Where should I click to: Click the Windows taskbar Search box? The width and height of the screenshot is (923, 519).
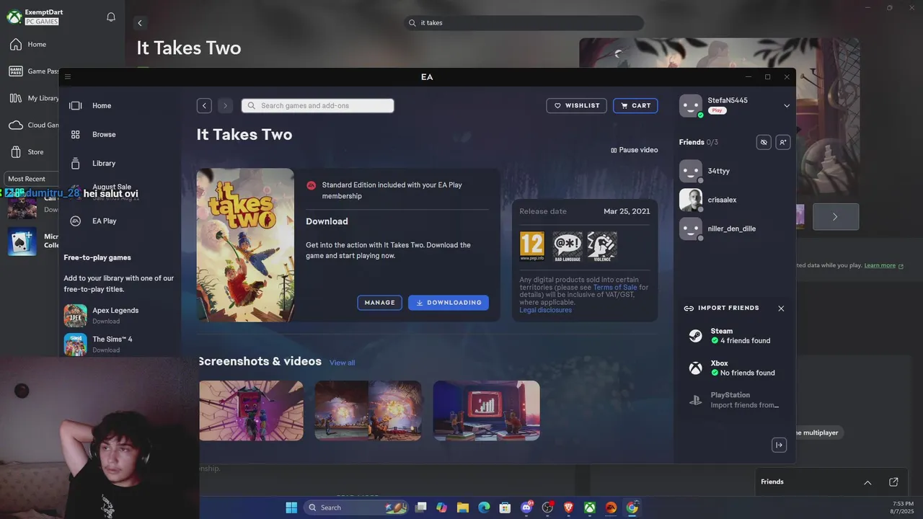(x=356, y=507)
